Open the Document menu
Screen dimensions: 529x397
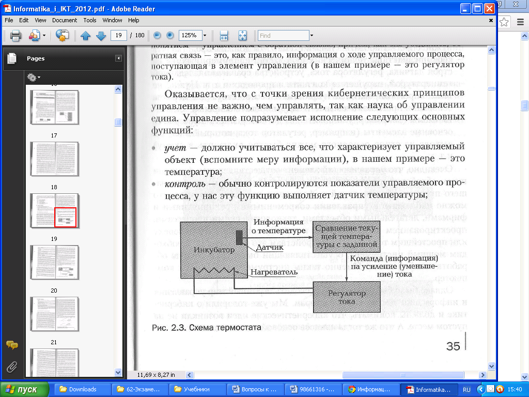coord(65,20)
